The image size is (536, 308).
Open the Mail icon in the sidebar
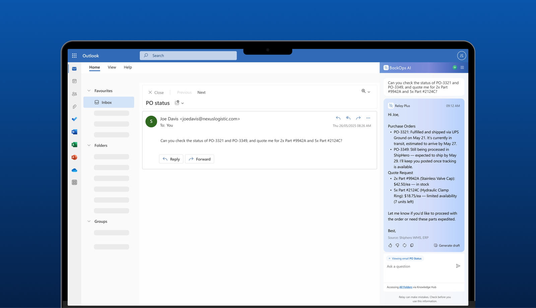74,69
